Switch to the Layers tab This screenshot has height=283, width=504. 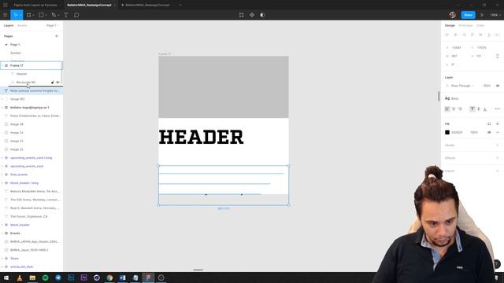(x=9, y=25)
